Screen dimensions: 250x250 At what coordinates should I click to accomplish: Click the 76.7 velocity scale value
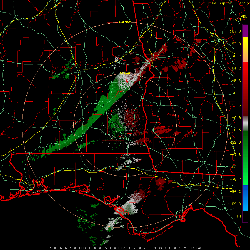coord(236,56)
